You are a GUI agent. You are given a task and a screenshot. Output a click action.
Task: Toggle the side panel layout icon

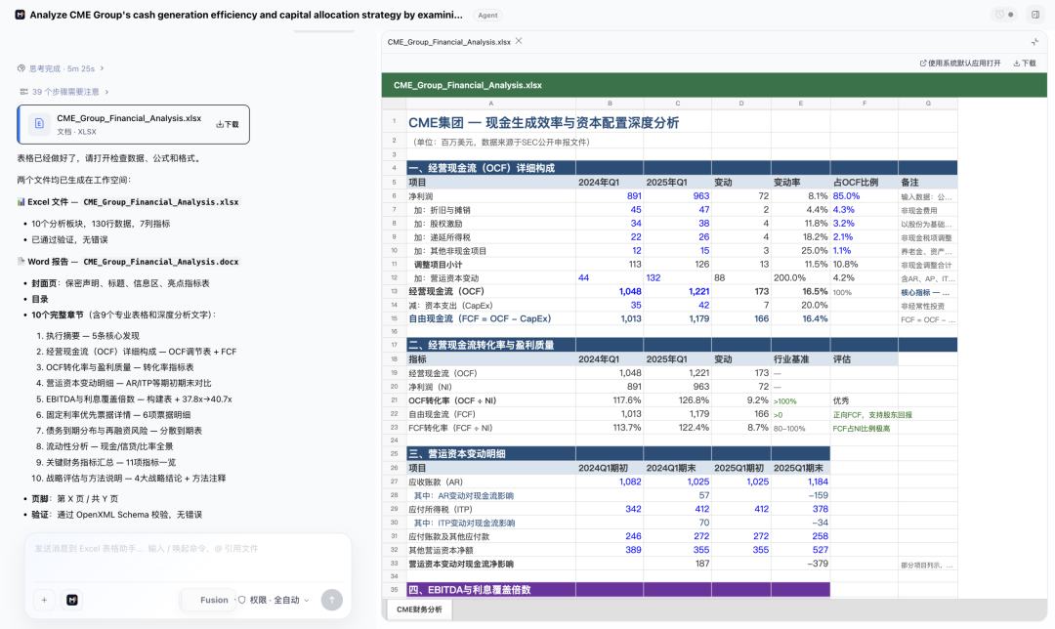coord(1035,15)
